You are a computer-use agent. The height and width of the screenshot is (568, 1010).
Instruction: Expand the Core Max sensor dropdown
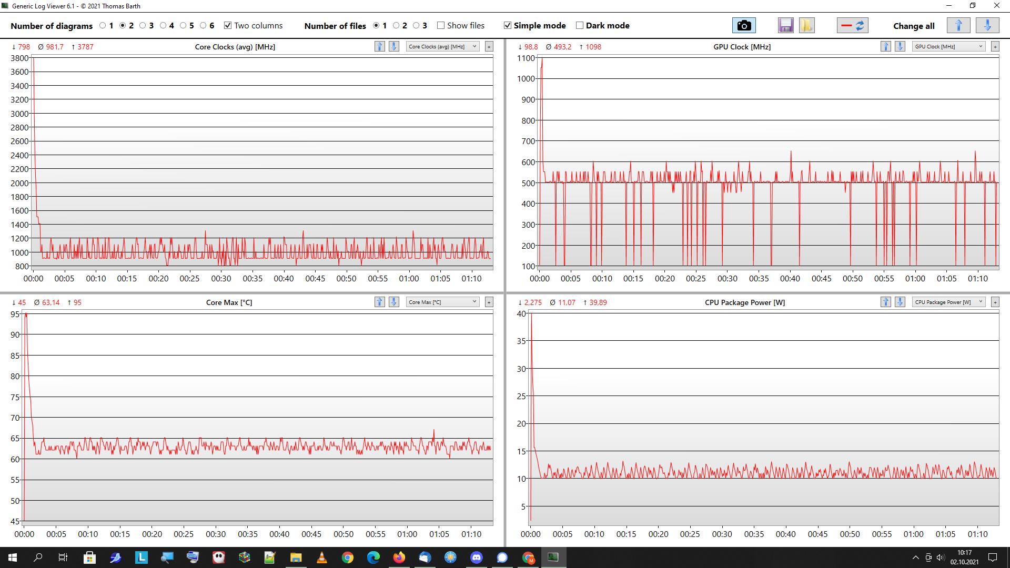coord(442,302)
